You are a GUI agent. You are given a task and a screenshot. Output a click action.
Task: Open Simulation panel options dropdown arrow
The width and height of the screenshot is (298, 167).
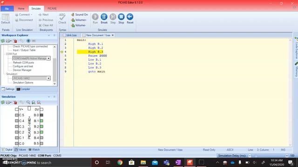[49, 97]
